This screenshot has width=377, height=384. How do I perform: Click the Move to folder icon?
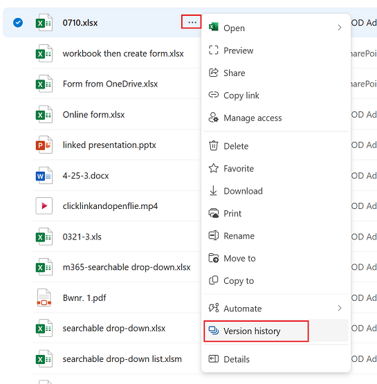[x=214, y=258]
